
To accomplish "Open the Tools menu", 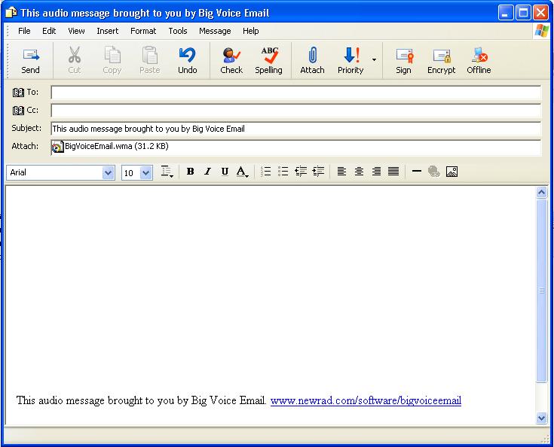I will (178, 31).
